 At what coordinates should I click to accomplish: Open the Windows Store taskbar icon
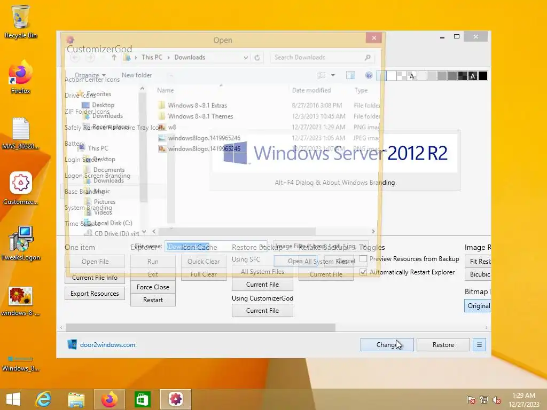(x=142, y=399)
